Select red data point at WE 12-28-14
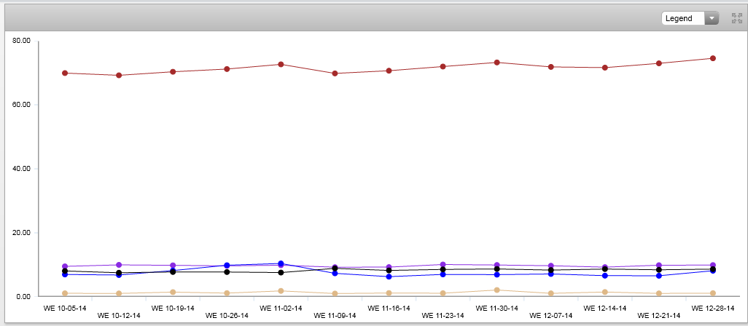This screenshot has height=326, width=748. 713,58
